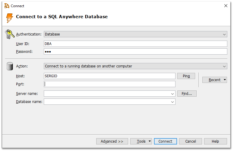Click the Database name label
The height and width of the screenshot is (151, 233).
pyautogui.click(x=29, y=101)
